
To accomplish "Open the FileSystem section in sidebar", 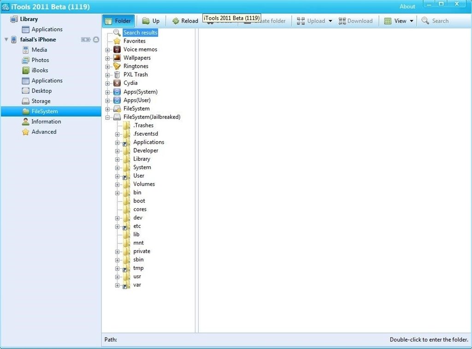I will pyautogui.click(x=51, y=111).
